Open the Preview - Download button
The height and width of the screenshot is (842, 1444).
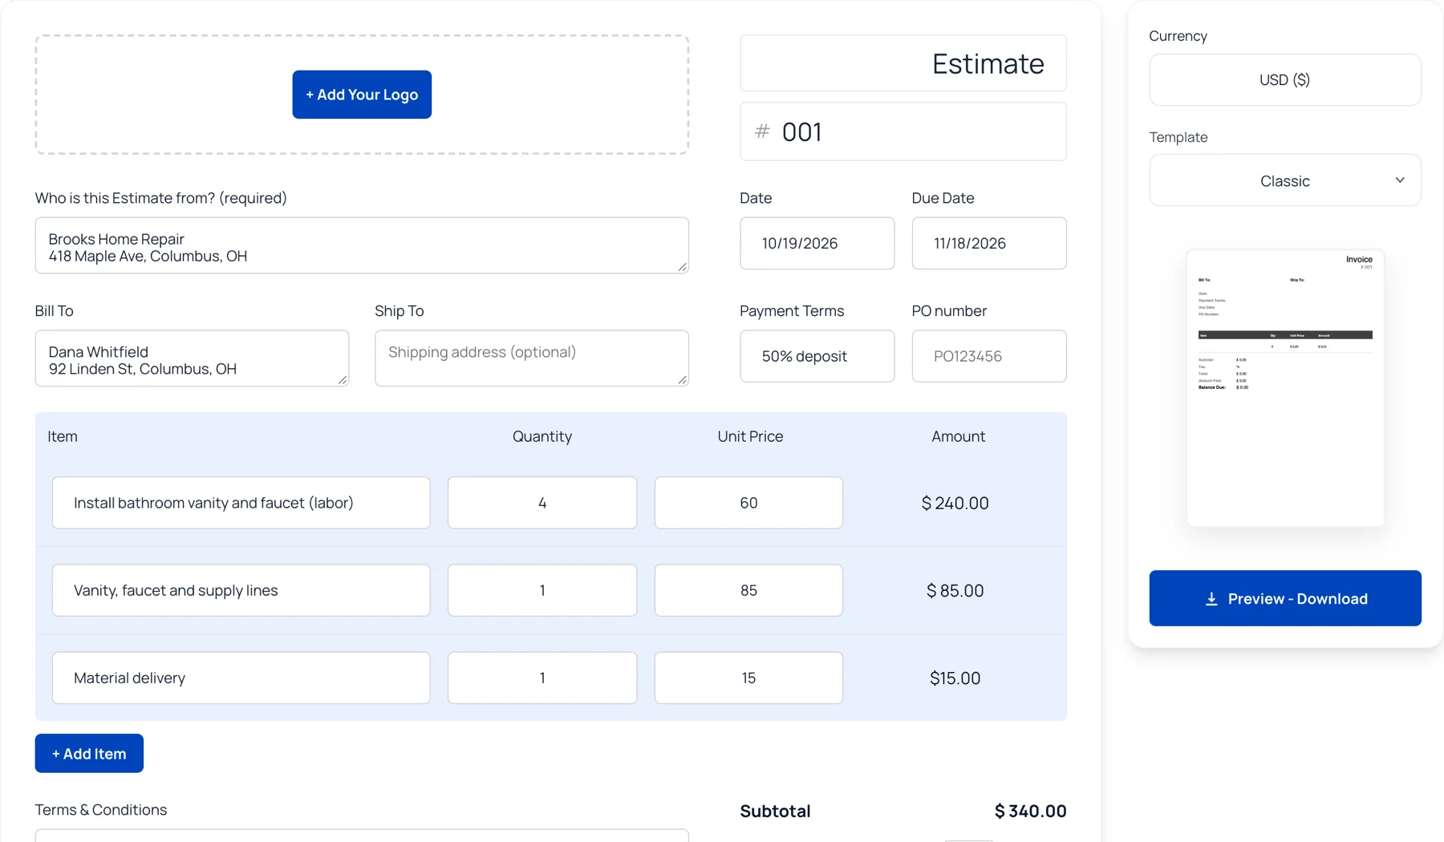coord(1285,598)
